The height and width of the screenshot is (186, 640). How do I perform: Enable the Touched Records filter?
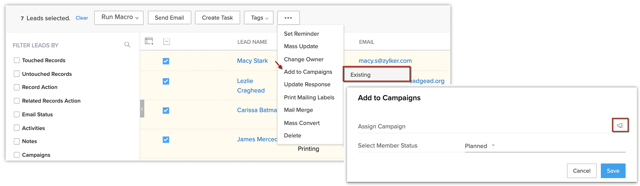point(17,60)
